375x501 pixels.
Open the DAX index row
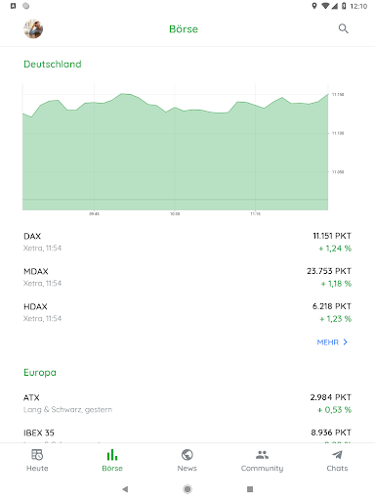(187, 242)
